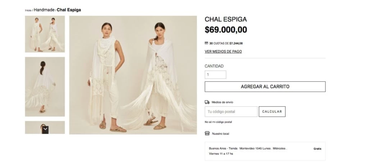The height and width of the screenshot is (162, 368).
Task: Select the partially visible last thumbnail
Action: [45, 127]
